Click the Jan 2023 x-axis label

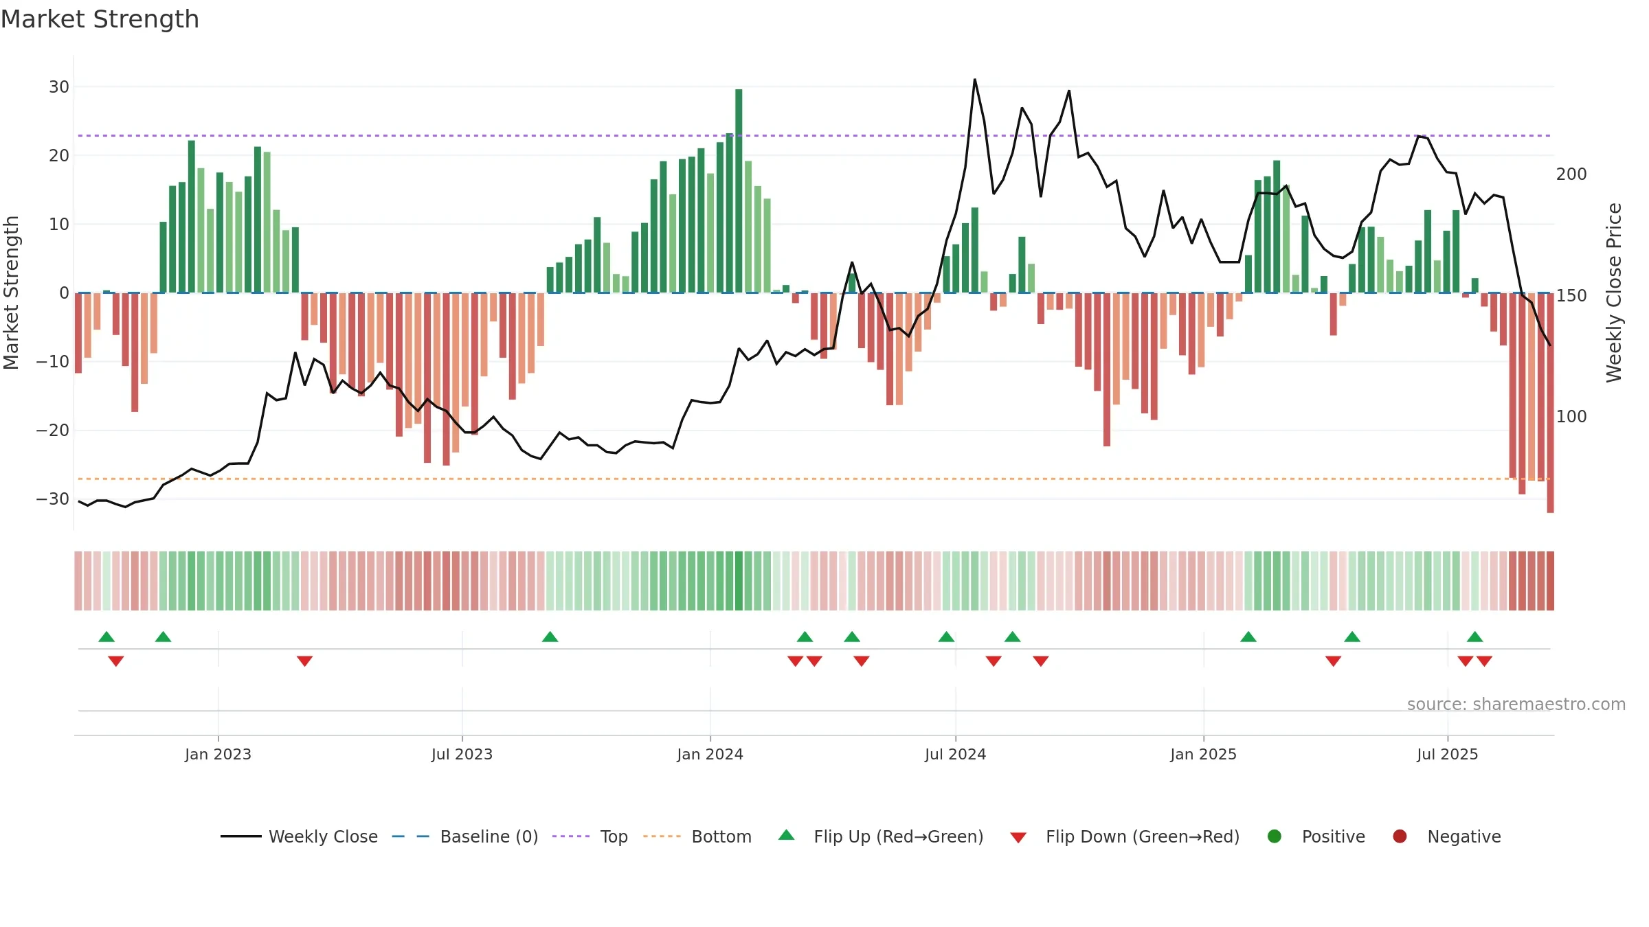pyautogui.click(x=218, y=755)
